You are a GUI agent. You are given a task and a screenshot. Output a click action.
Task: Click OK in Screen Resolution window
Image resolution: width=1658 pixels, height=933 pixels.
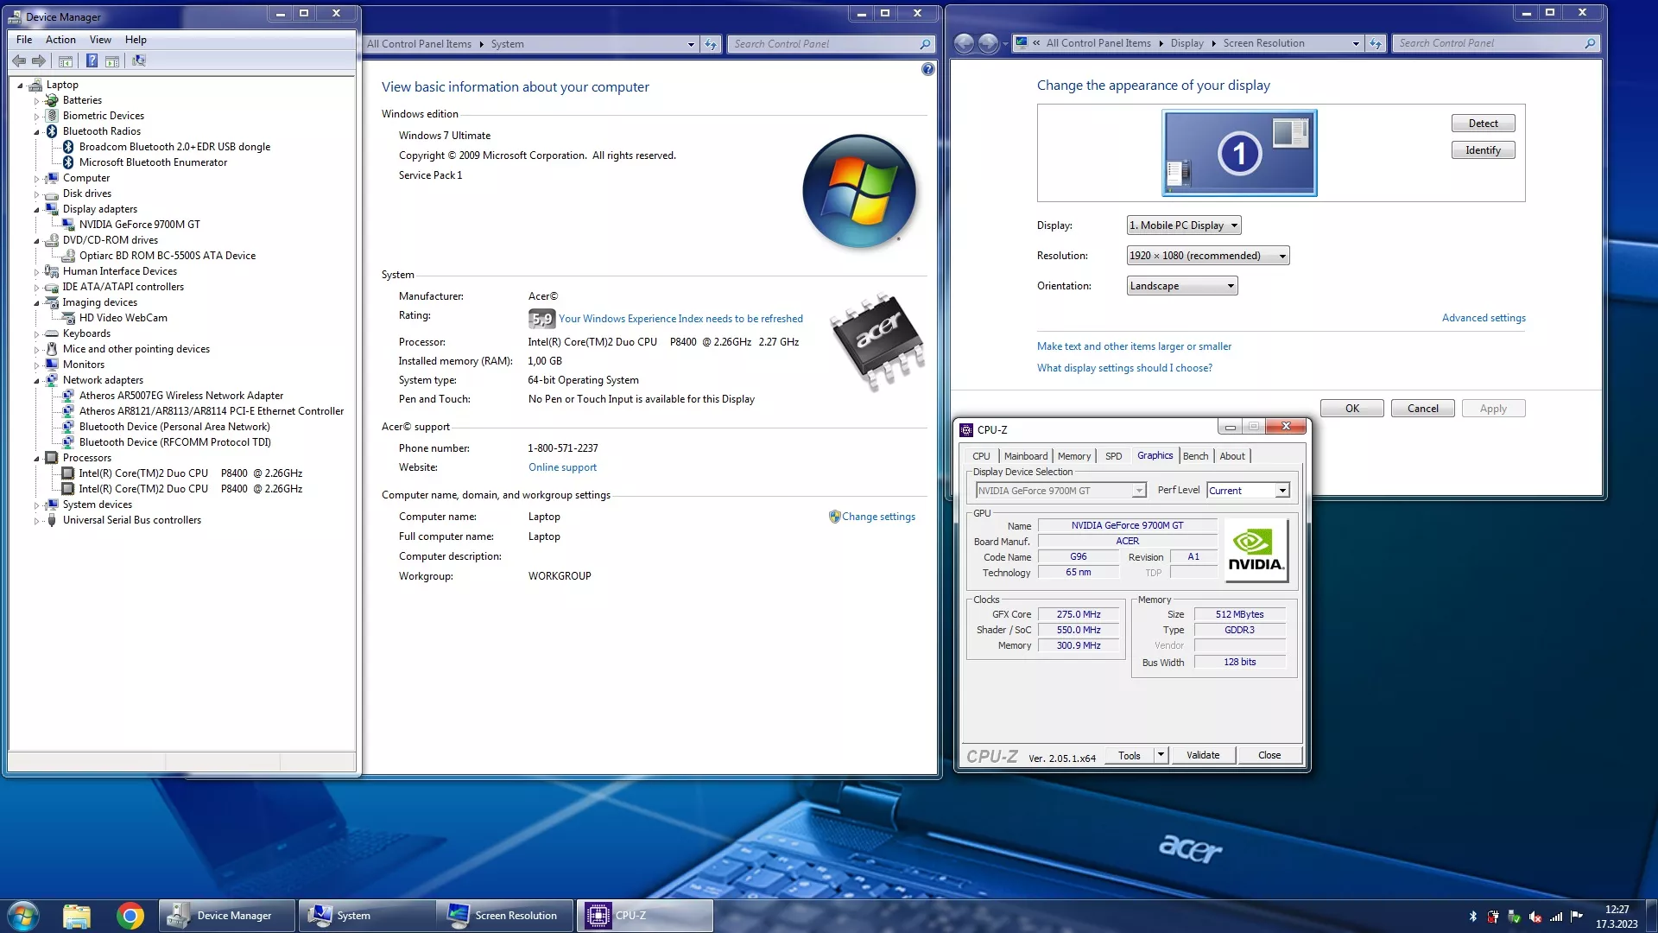pyautogui.click(x=1351, y=409)
